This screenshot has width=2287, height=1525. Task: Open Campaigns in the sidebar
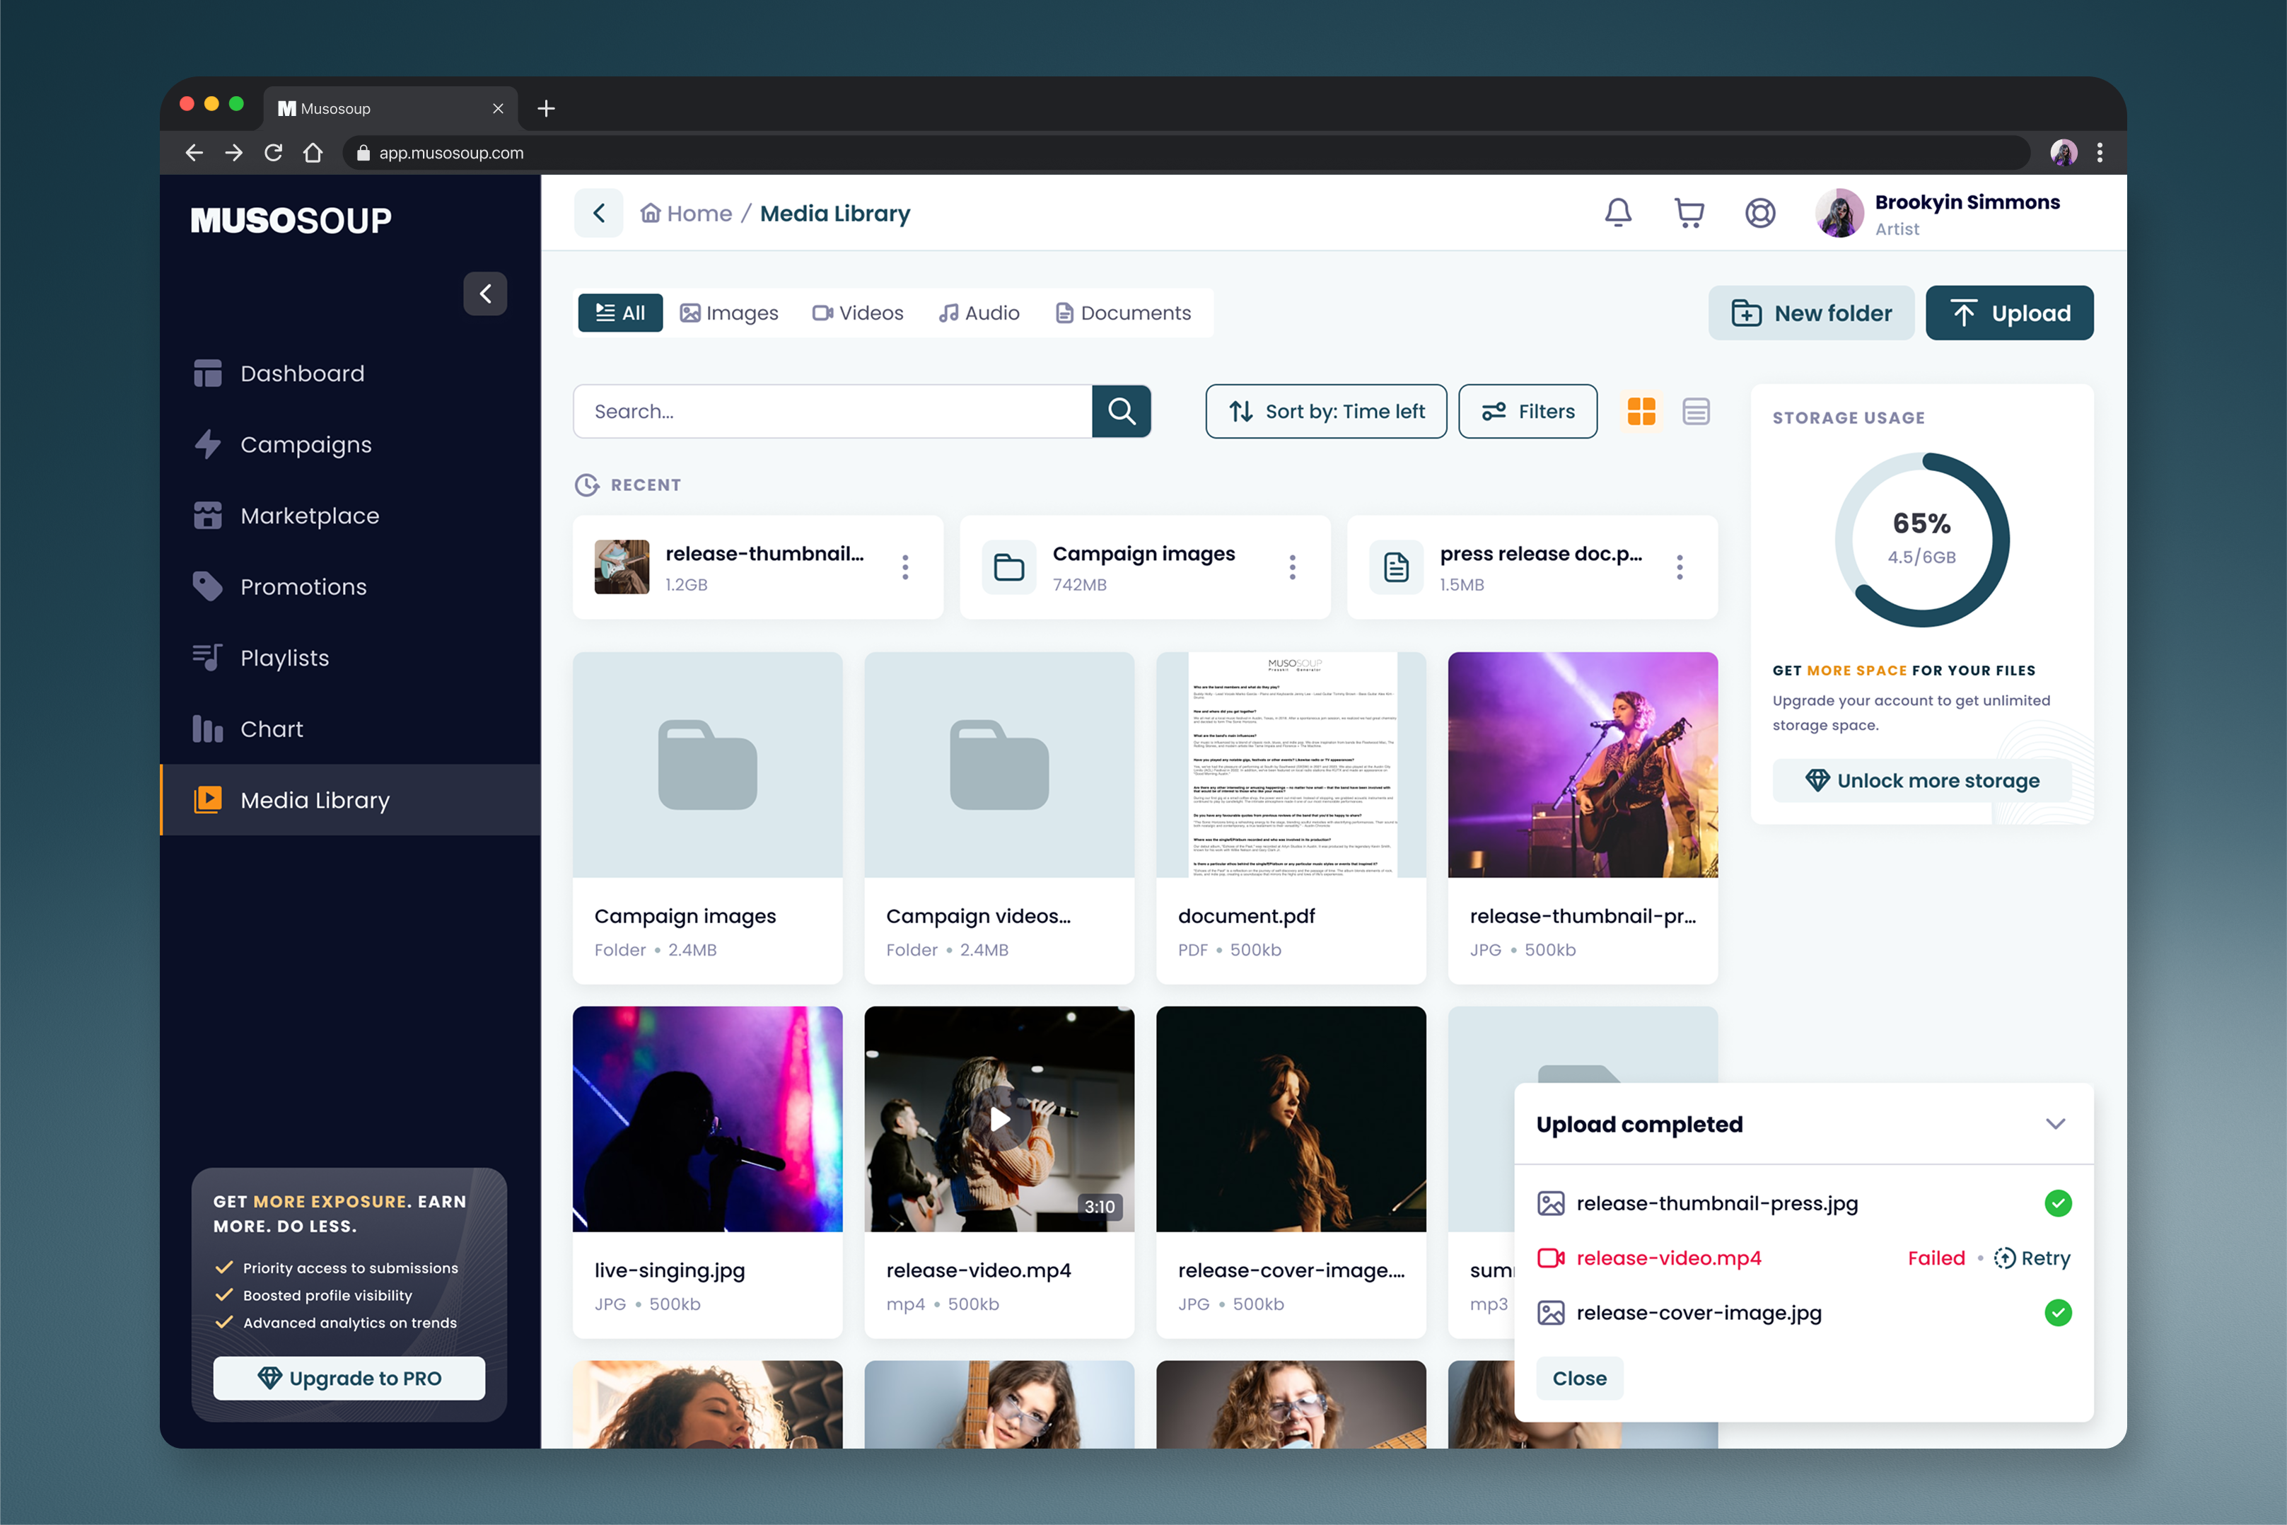[350, 444]
